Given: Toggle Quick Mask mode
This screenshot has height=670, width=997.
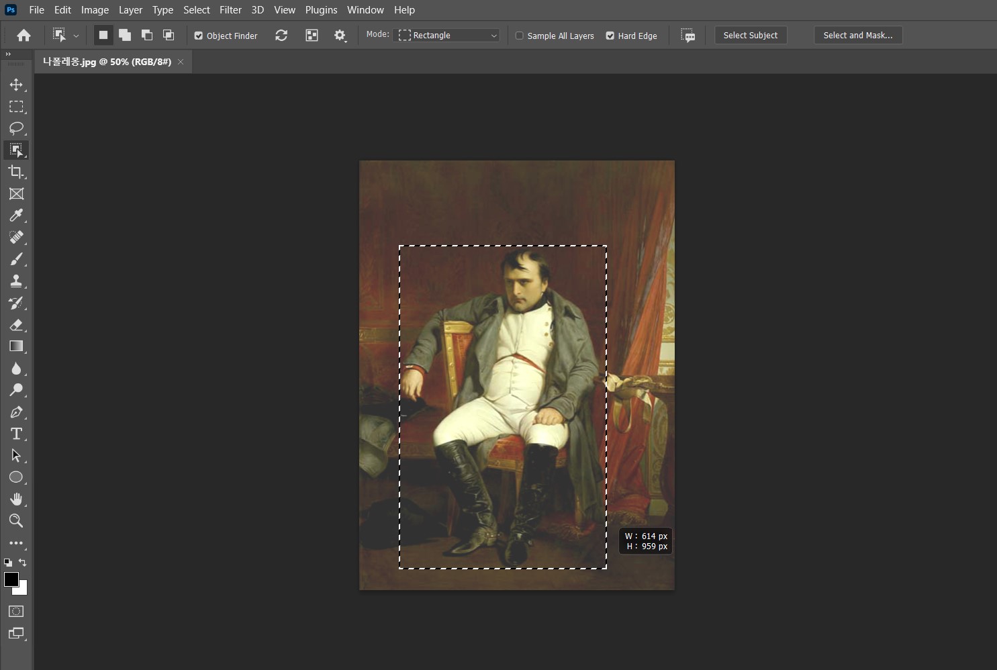Looking at the screenshot, I should [x=16, y=611].
